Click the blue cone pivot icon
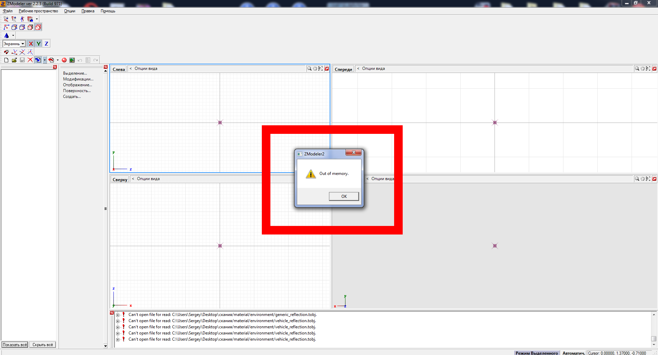658x355 pixels. (x=7, y=35)
